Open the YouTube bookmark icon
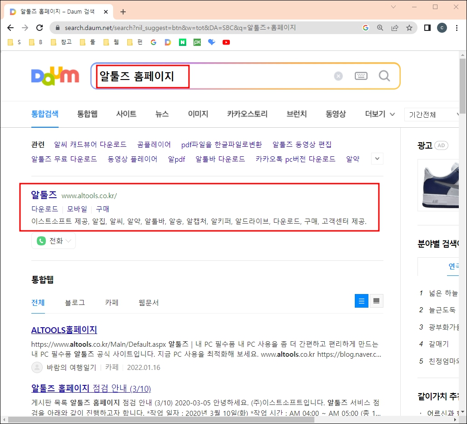 click(226, 42)
